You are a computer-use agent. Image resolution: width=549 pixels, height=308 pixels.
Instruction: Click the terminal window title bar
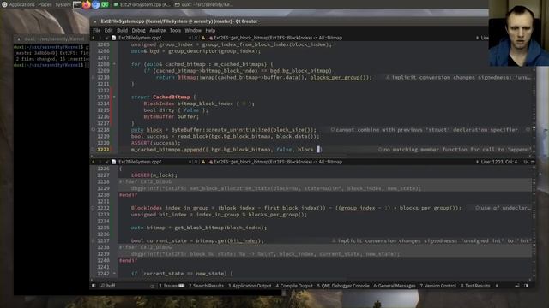(x=51, y=38)
